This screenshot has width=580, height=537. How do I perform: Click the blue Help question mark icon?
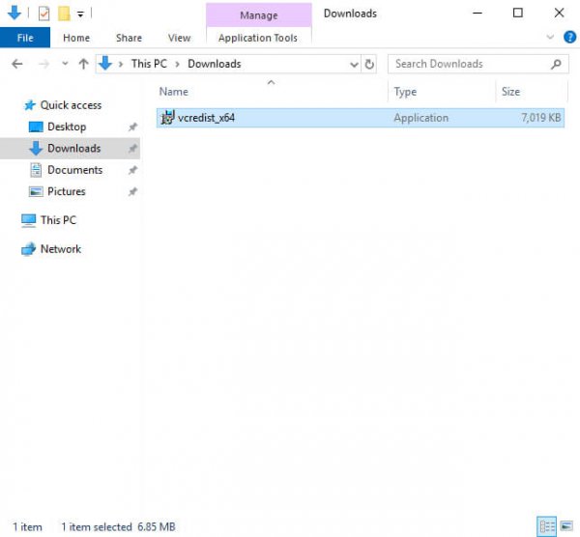click(x=569, y=37)
